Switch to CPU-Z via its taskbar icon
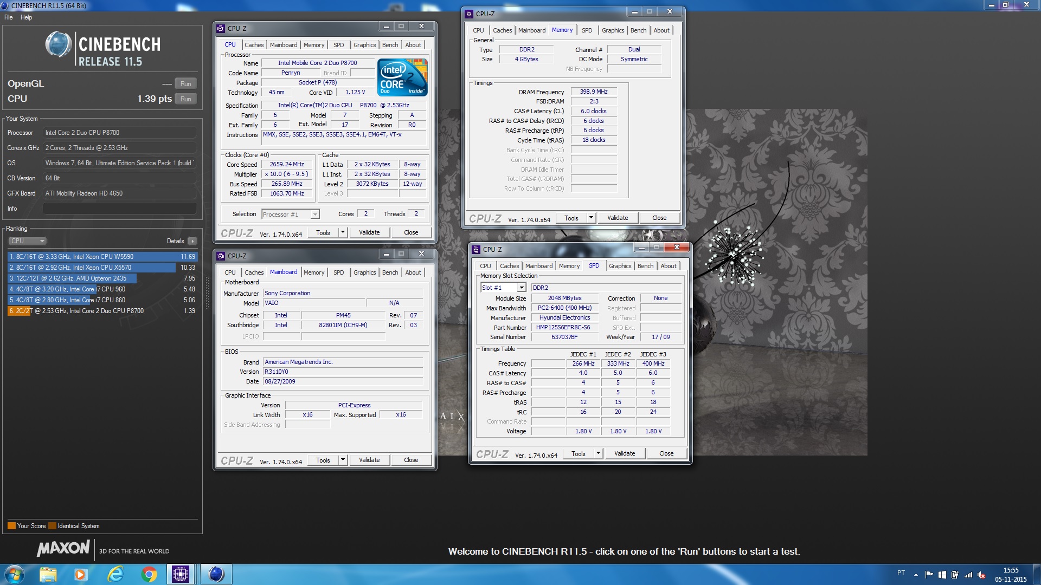1041x585 pixels. (181, 574)
